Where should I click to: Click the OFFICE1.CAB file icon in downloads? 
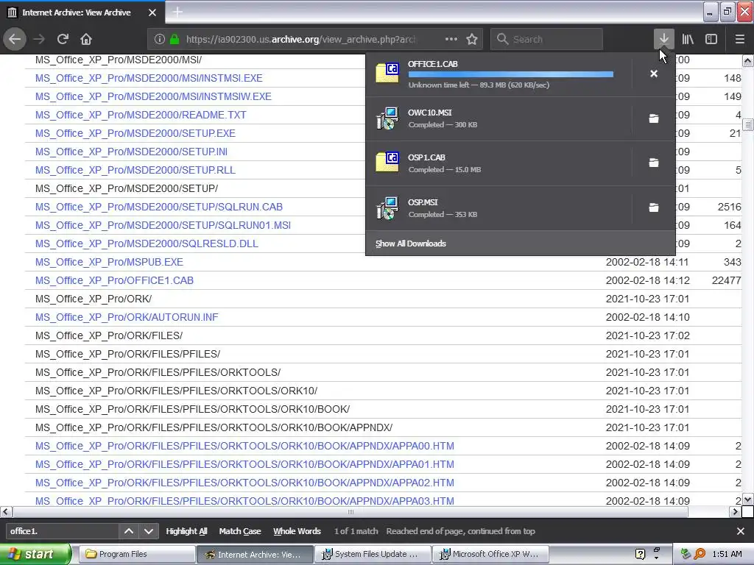387,73
